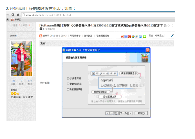The height and width of the screenshot is (139, 195).
Task: Click the toolbox graphic in dialog header
Action: click(x=145, y=58)
